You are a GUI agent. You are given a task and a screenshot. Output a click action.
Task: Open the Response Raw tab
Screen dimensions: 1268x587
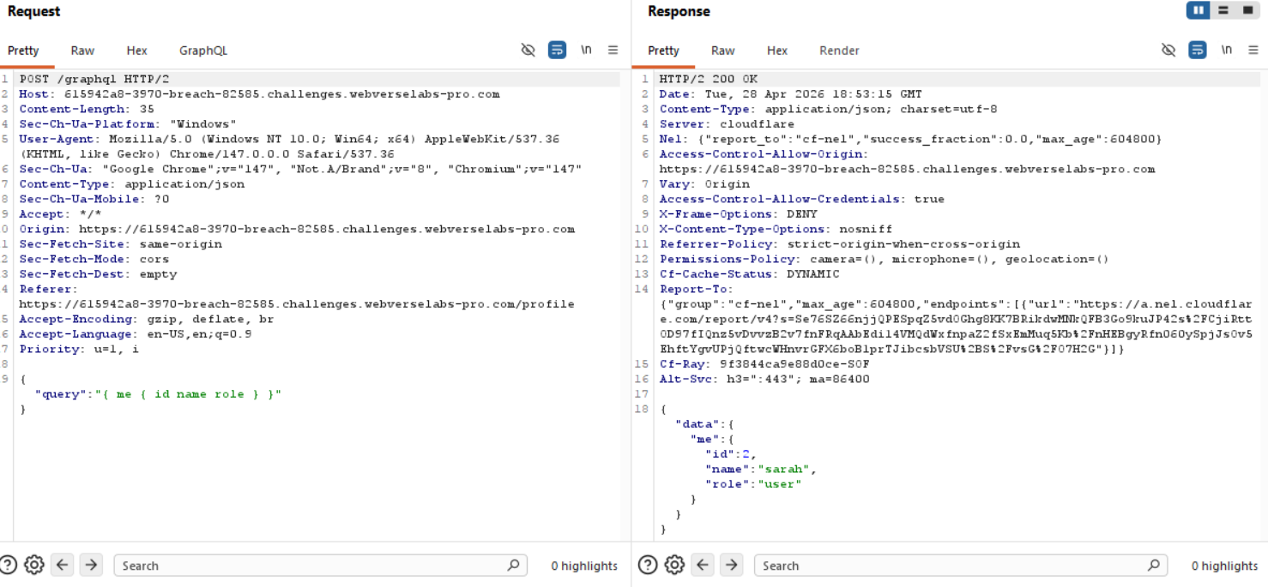point(722,51)
